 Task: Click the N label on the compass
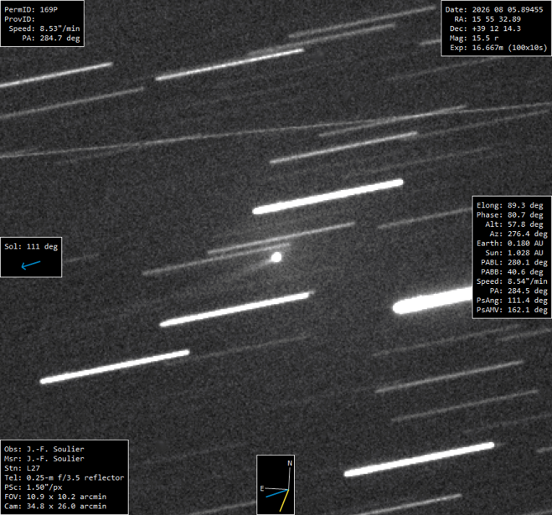tap(290, 463)
